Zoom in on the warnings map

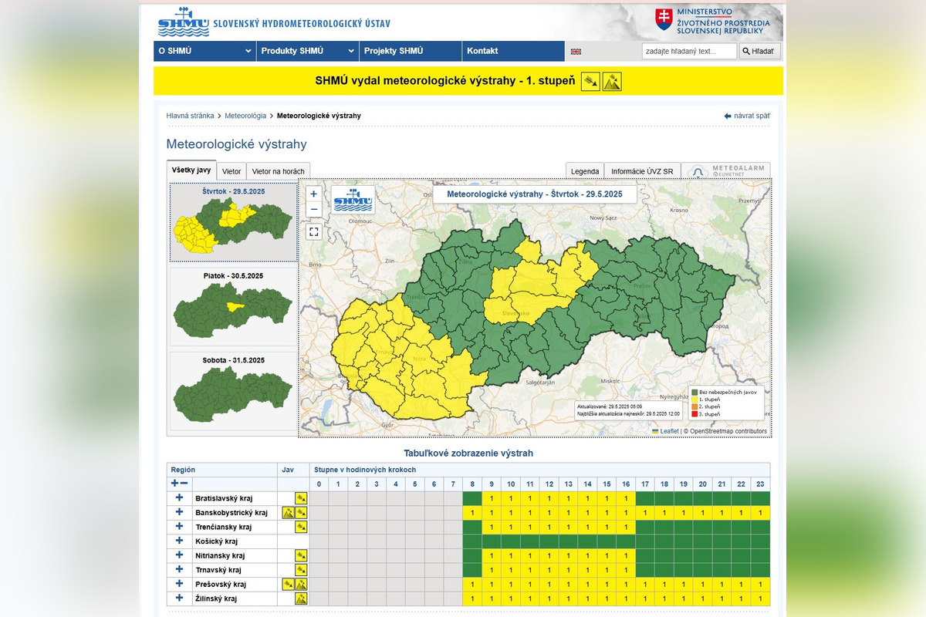pos(314,194)
